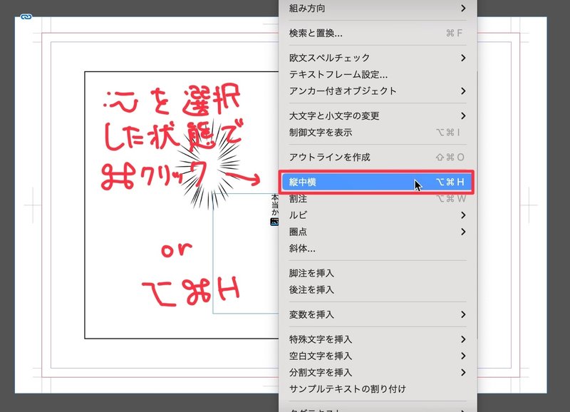
Task: Open the ルビ submenu
Action: point(378,215)
